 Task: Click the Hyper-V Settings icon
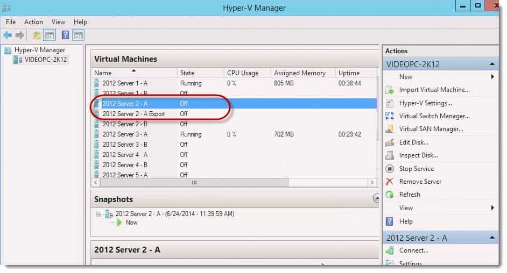(x=390, y=103)
